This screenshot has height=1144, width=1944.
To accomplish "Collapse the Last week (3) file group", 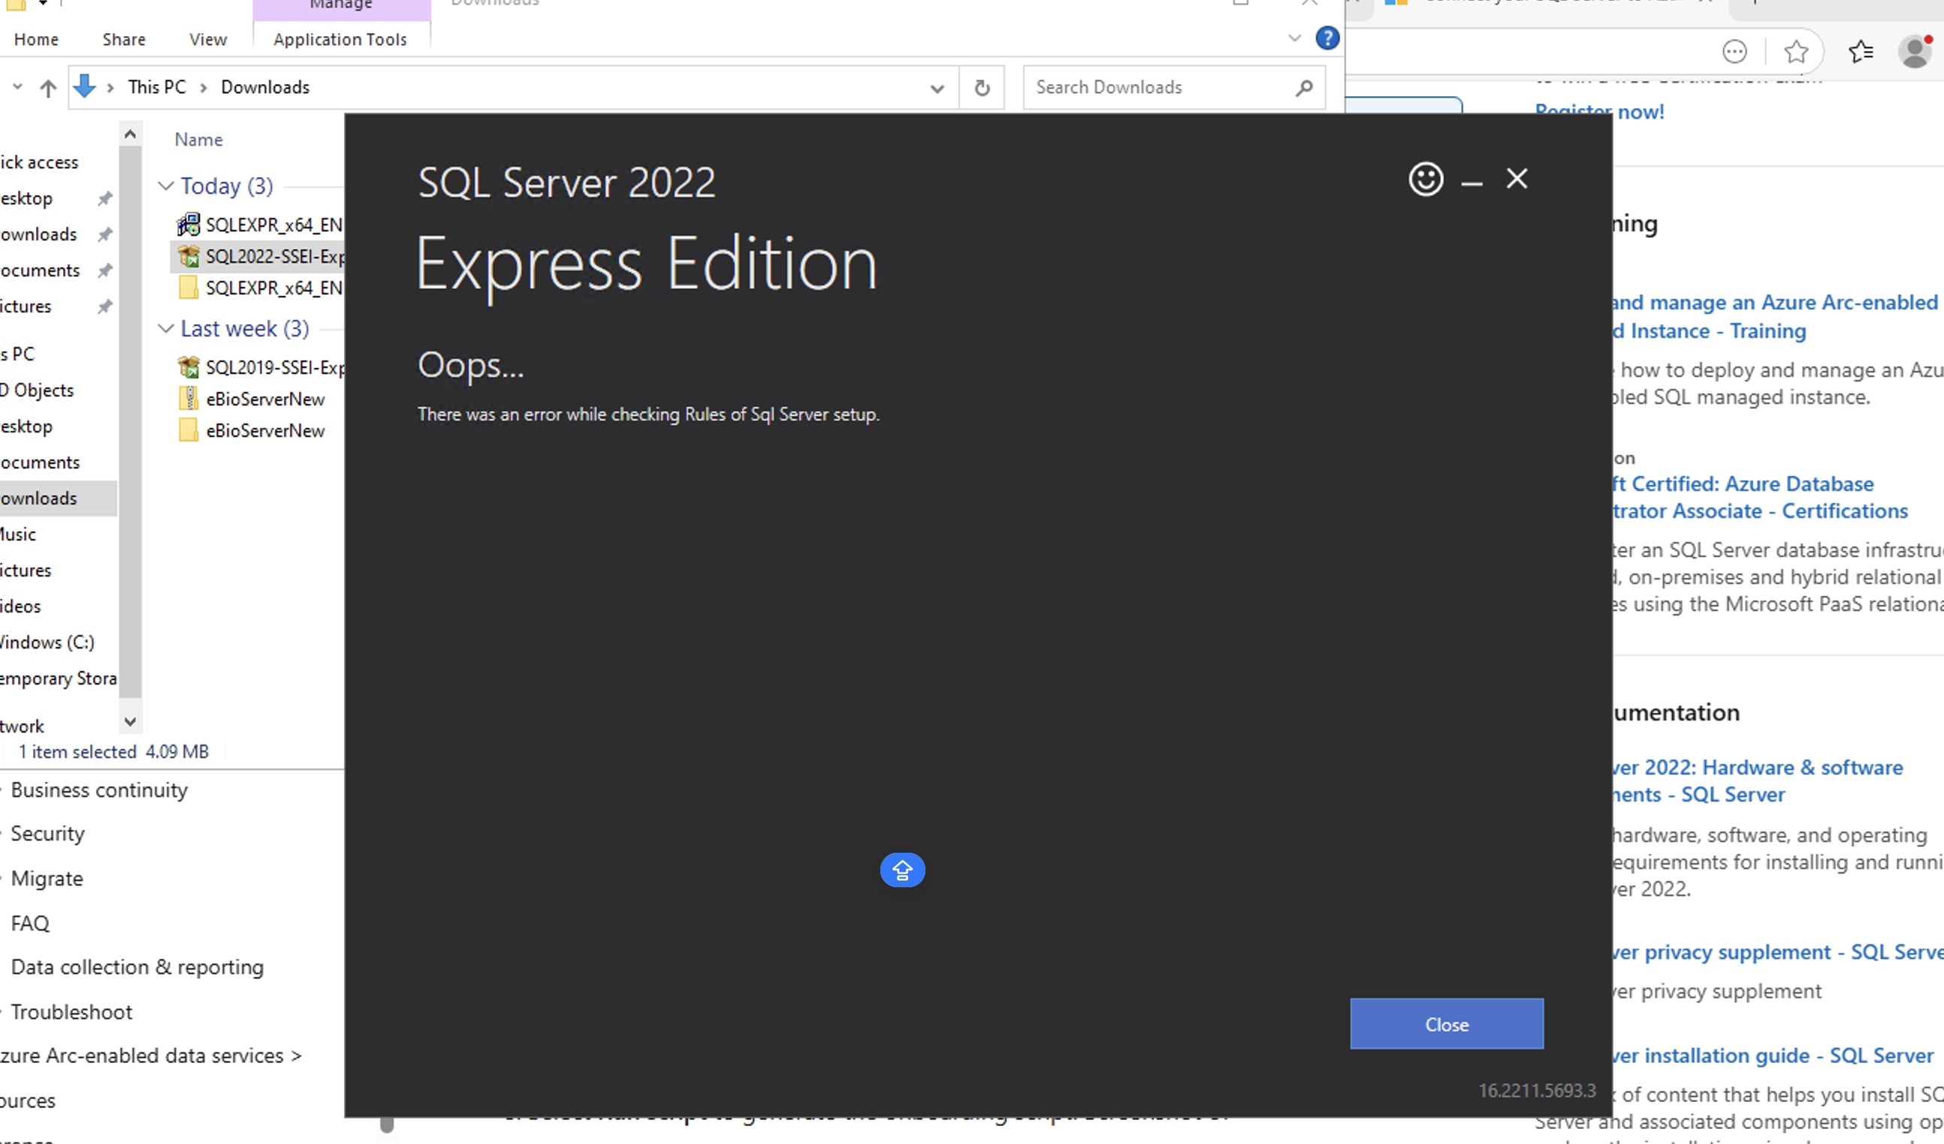I will click(165, 328).
